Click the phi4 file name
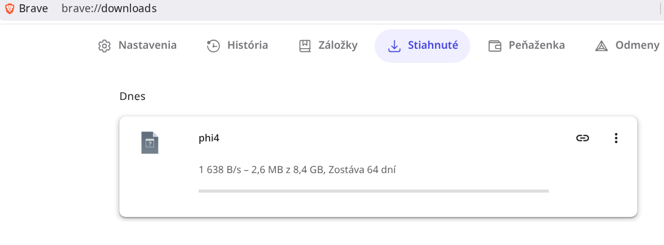The image size is (664, 245). tap(209, 138)
